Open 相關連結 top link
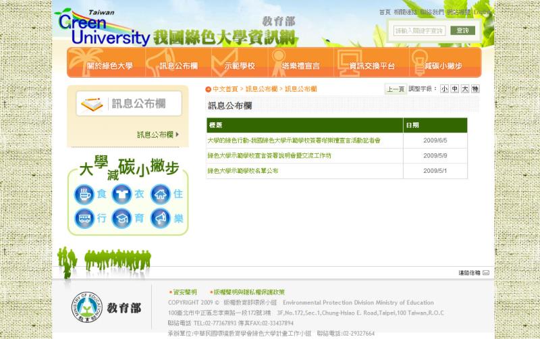The width and height of the screenshot is (540, 339). coord(405,12)
